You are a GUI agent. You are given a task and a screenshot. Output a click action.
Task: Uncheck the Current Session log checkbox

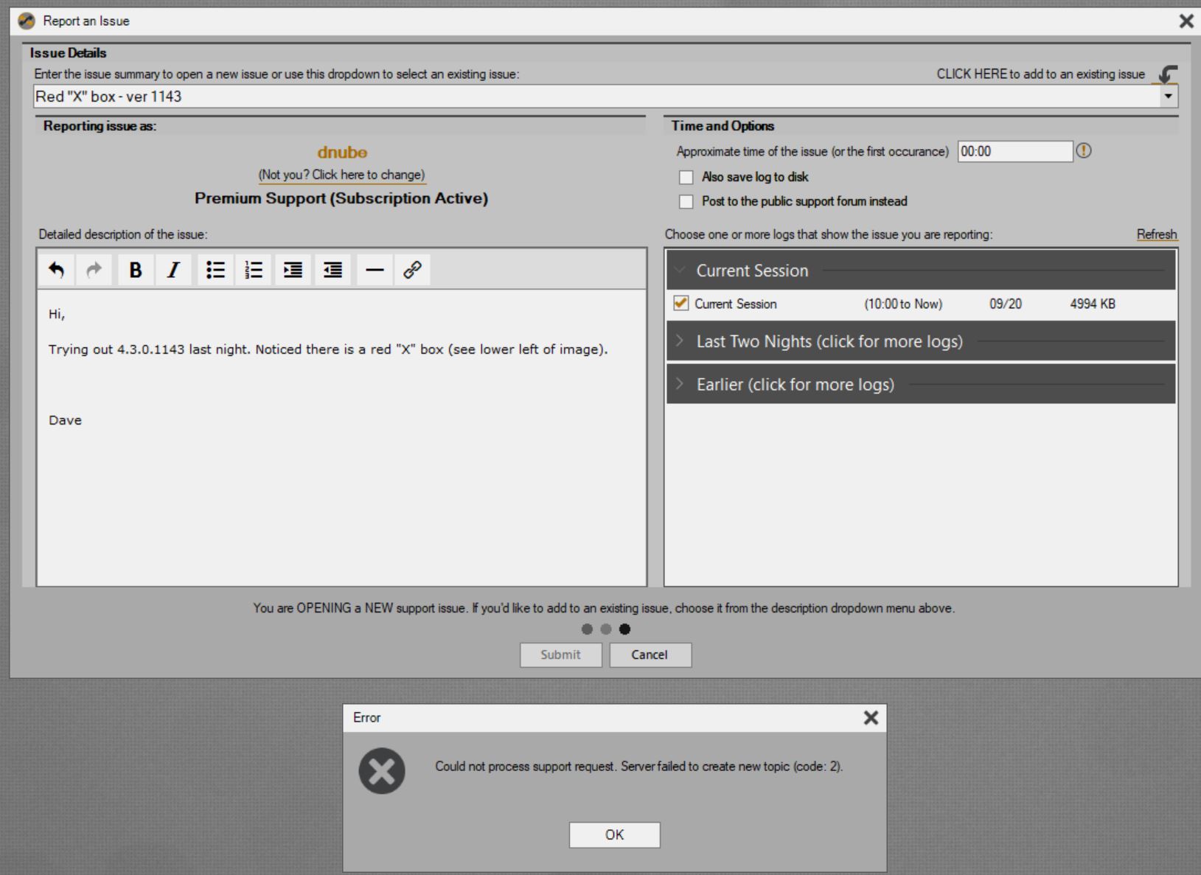[x=681, y=303]
